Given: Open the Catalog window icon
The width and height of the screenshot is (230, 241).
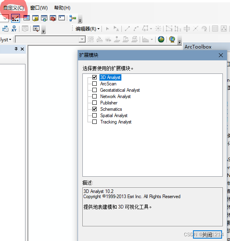Looking at the screenshot, I should [35, 18].
